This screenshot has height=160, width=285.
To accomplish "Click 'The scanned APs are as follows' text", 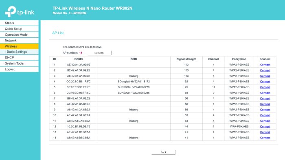I will (82, 47).
